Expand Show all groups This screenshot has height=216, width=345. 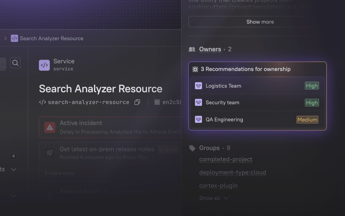pos(214,198)
